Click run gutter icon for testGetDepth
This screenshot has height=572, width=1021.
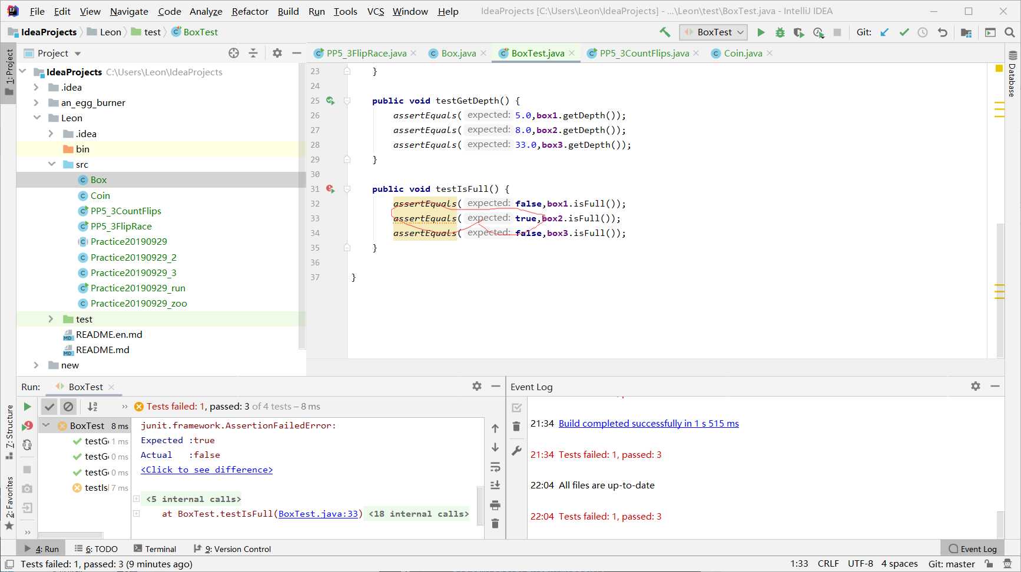coord(330,101)
